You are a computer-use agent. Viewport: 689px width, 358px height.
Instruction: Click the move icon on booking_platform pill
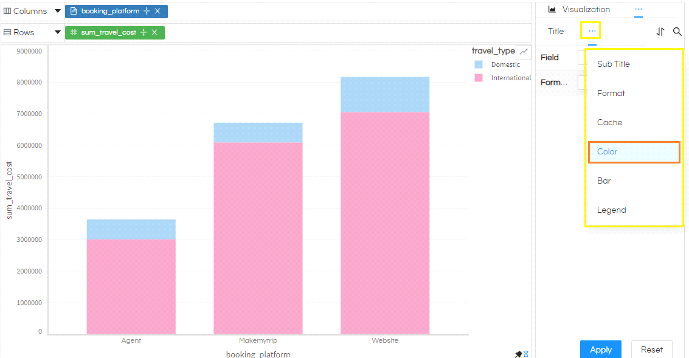click(147, 11)
